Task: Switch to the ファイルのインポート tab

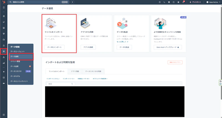Action: [x=57, y=71]
